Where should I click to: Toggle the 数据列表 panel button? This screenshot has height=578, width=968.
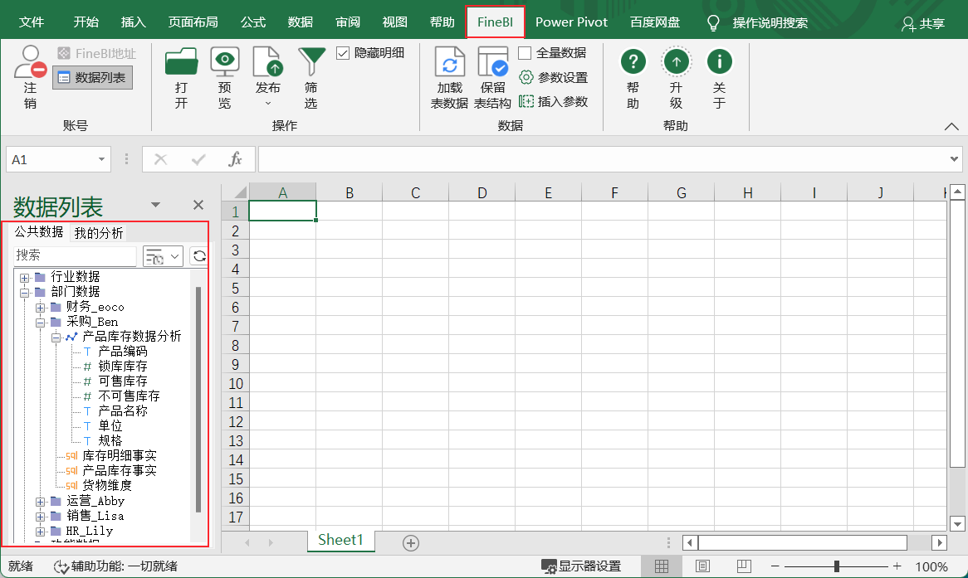coord(92,78)
